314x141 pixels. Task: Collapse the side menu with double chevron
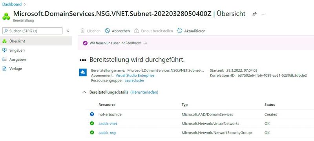[x=68, y=31]
